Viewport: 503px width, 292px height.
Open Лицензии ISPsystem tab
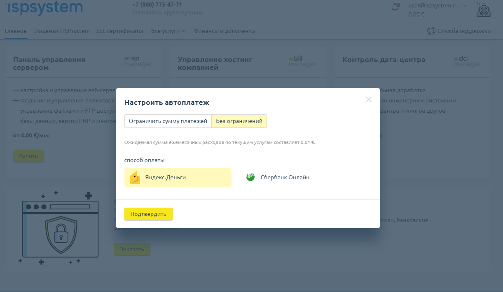pyautogui.click(x=62, y=31)
